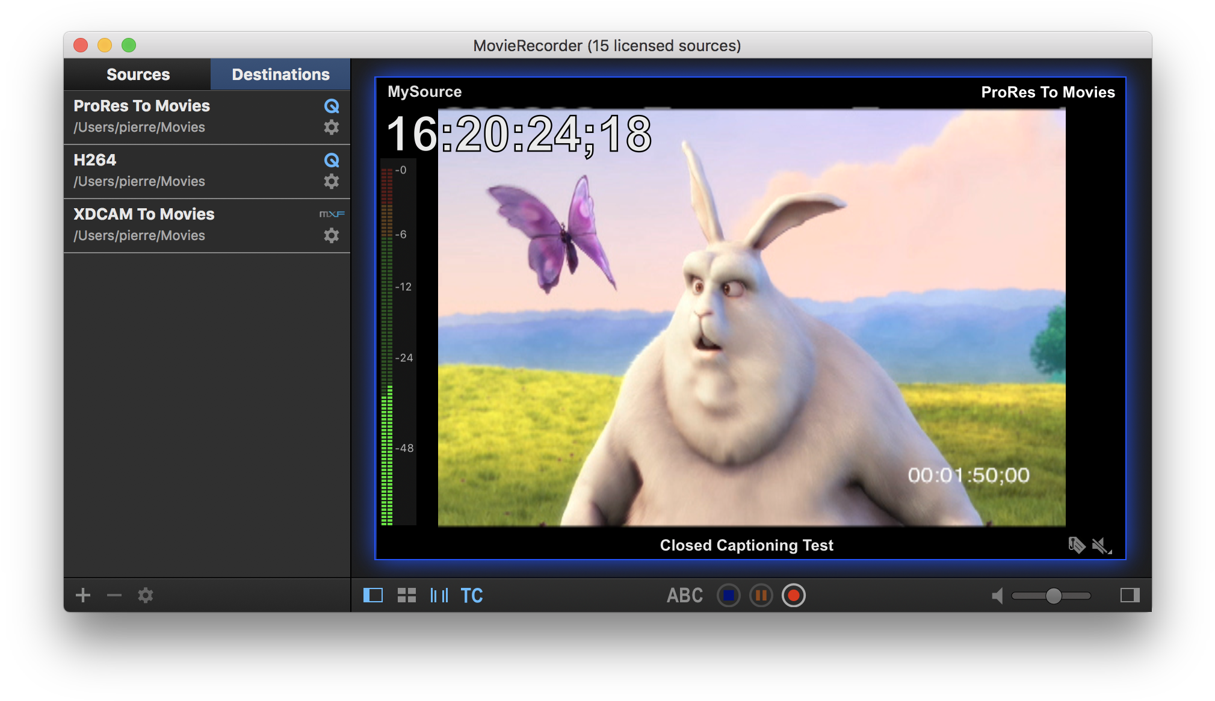Image resolution: width=1215 pixels, height=701 pixels.
Task: Switch to the Destinations tab
Action: click(x=280, y=75)
